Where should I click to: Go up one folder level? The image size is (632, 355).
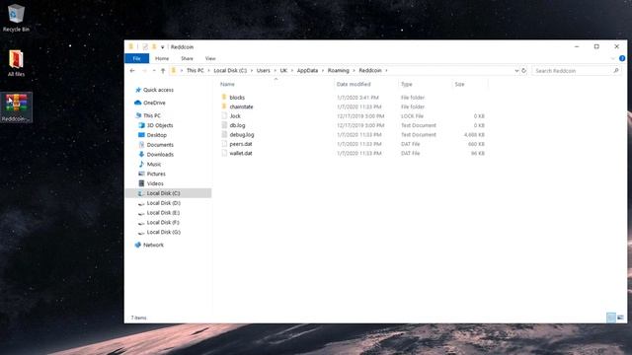[x=163, y=70]
